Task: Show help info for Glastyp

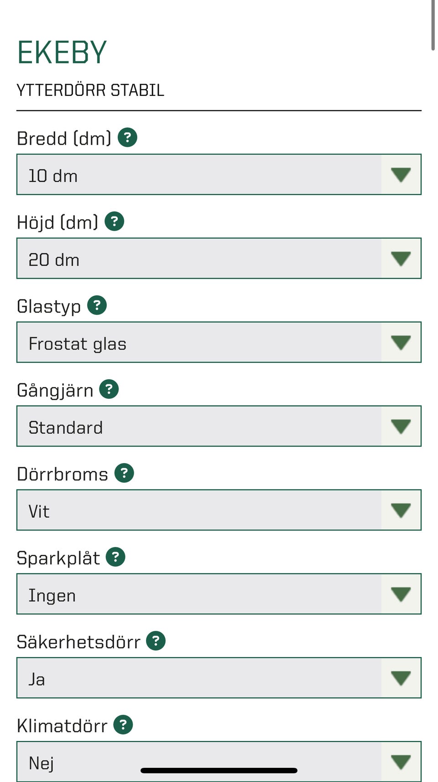Action: (97, 305)
